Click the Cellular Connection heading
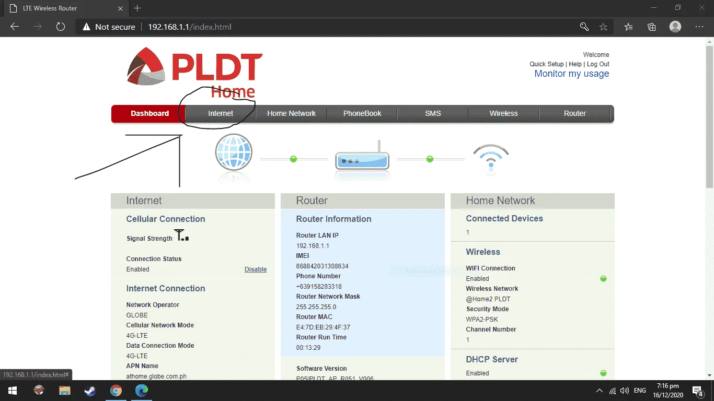 [x=166, y=219]
